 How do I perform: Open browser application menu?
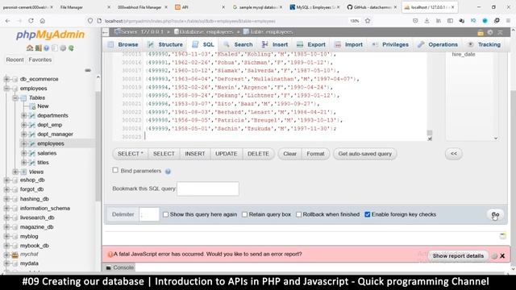(509, 21)
